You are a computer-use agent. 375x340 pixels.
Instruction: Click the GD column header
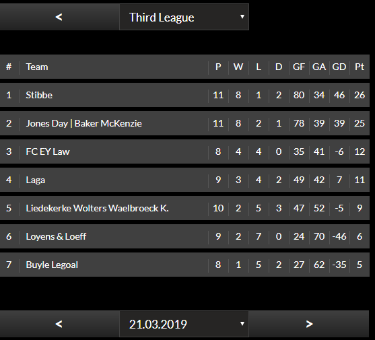[339, 67]
